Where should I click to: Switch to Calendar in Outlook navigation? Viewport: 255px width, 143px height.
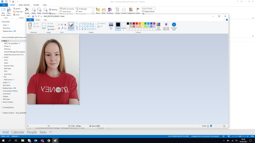(17, 132)
